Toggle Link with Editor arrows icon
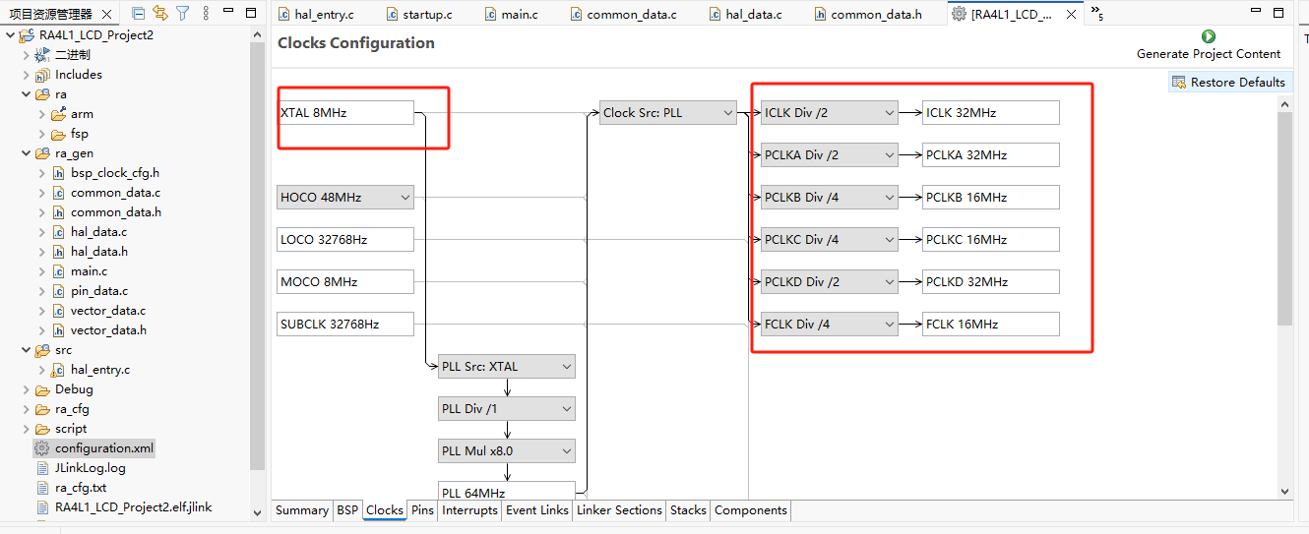 click(160, 14)
